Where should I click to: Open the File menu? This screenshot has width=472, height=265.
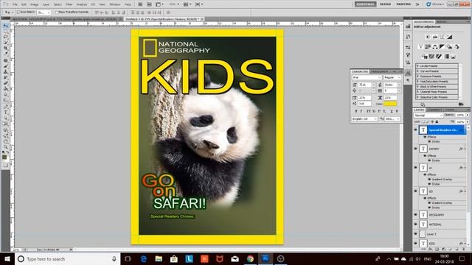(x=15, y=4)
